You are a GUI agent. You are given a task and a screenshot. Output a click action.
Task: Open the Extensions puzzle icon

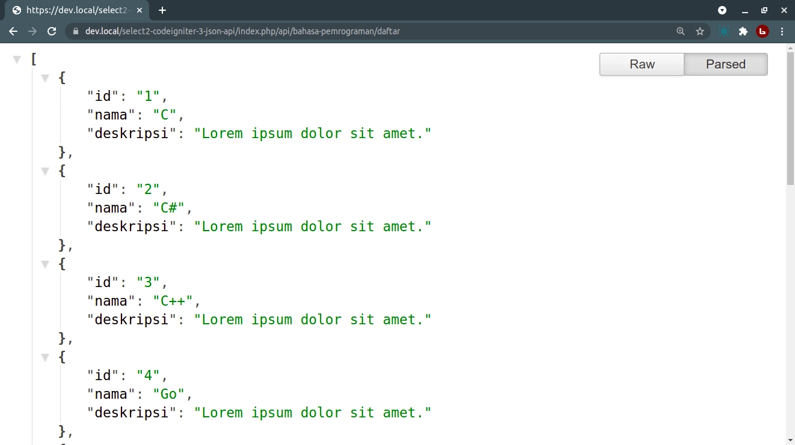pos(743,31)
